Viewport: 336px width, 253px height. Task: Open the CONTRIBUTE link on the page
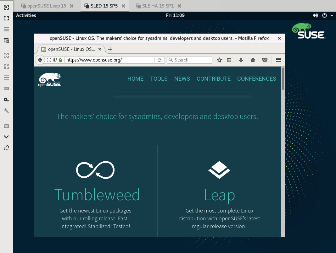pos(214,79)
